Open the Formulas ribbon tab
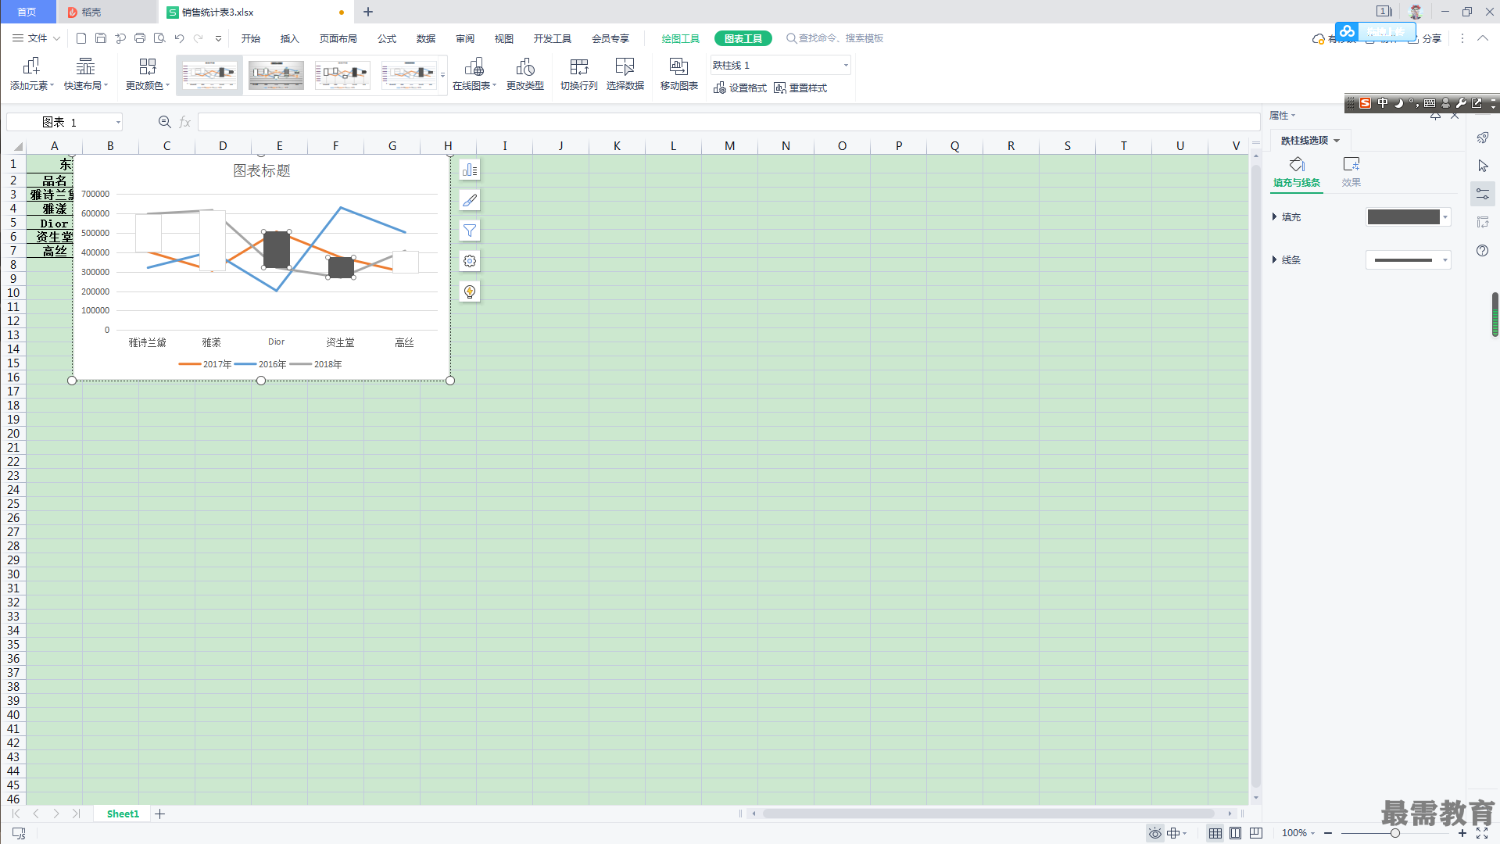Screen dimensions: 1500x844 387,38
